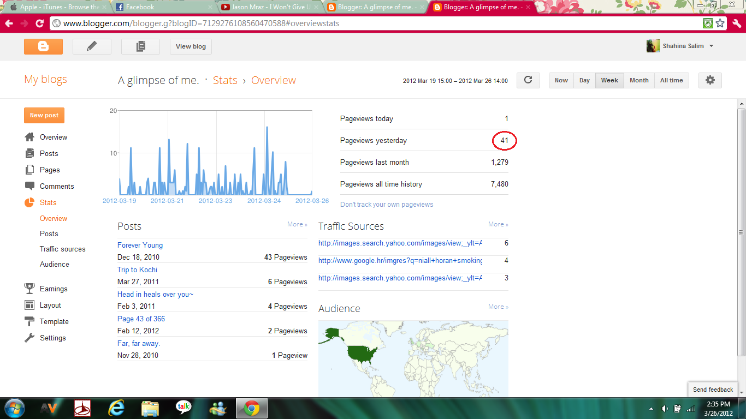Image resolution: width=746 pixels, height=419 pixels.
Task: Click the browser forward arrow
Action: pyautogui.click(x=24, y=23)
